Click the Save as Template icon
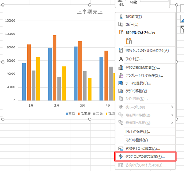This screenshot has height=171, width=184. [121, 75]
